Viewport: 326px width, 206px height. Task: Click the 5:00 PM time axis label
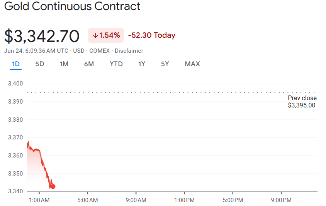click(x=233, y=200)
